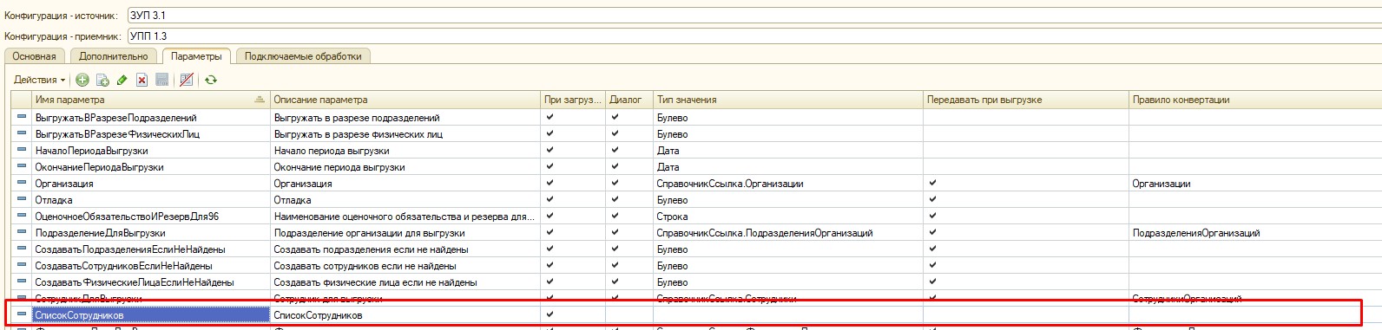Click the Описание параметра column header

pos(405,100)
